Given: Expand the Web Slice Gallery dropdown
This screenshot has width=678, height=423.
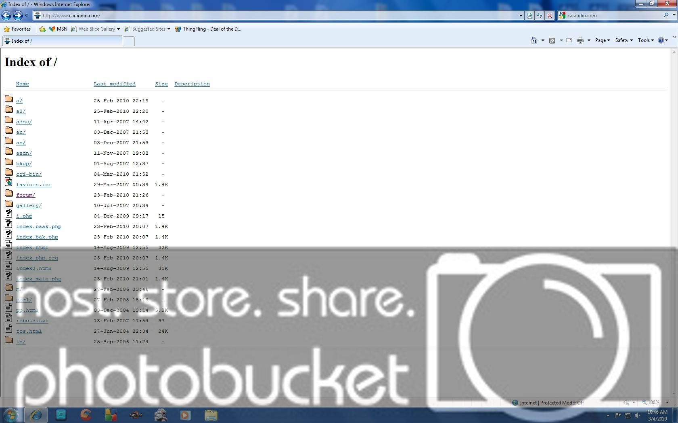Looking at the screenshot, I should [118, 29].
